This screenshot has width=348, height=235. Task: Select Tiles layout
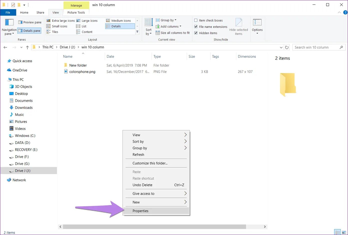click(52, 32)
